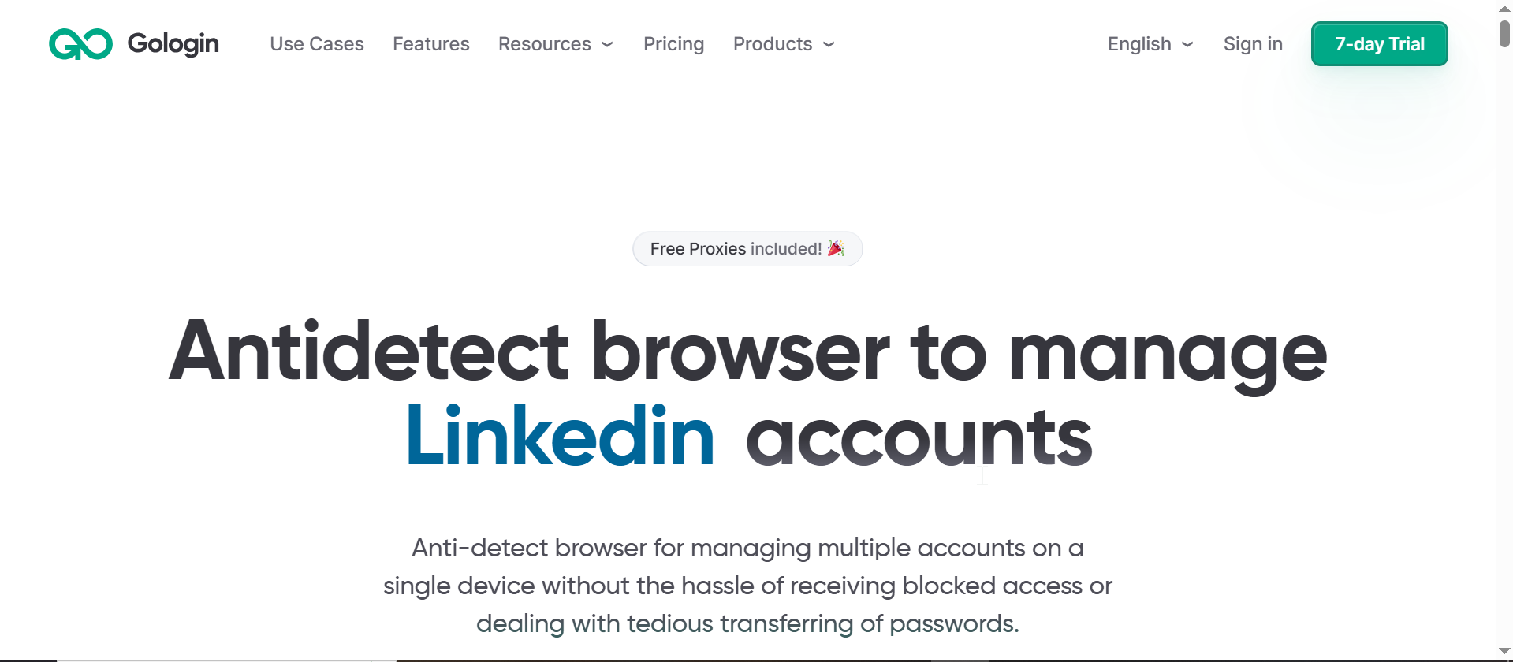Navigate to the Pricing page
Viewport: 1513px width, 662px height.
click(x=674, y=44)
